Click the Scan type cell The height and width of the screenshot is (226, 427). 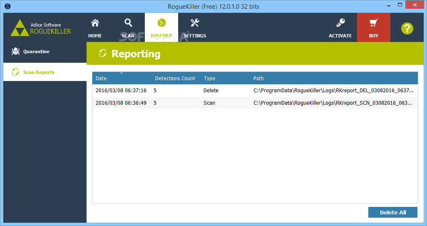(x=225, y=103)
